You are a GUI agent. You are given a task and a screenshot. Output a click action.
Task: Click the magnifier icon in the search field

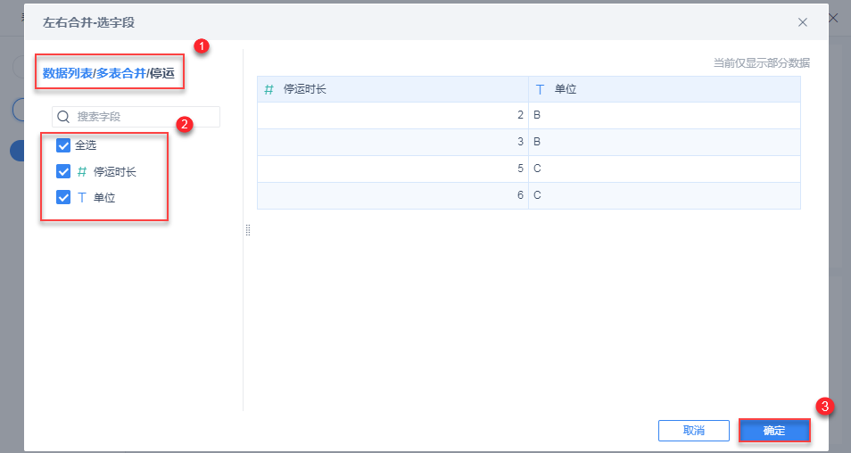[x=63, y=117]
